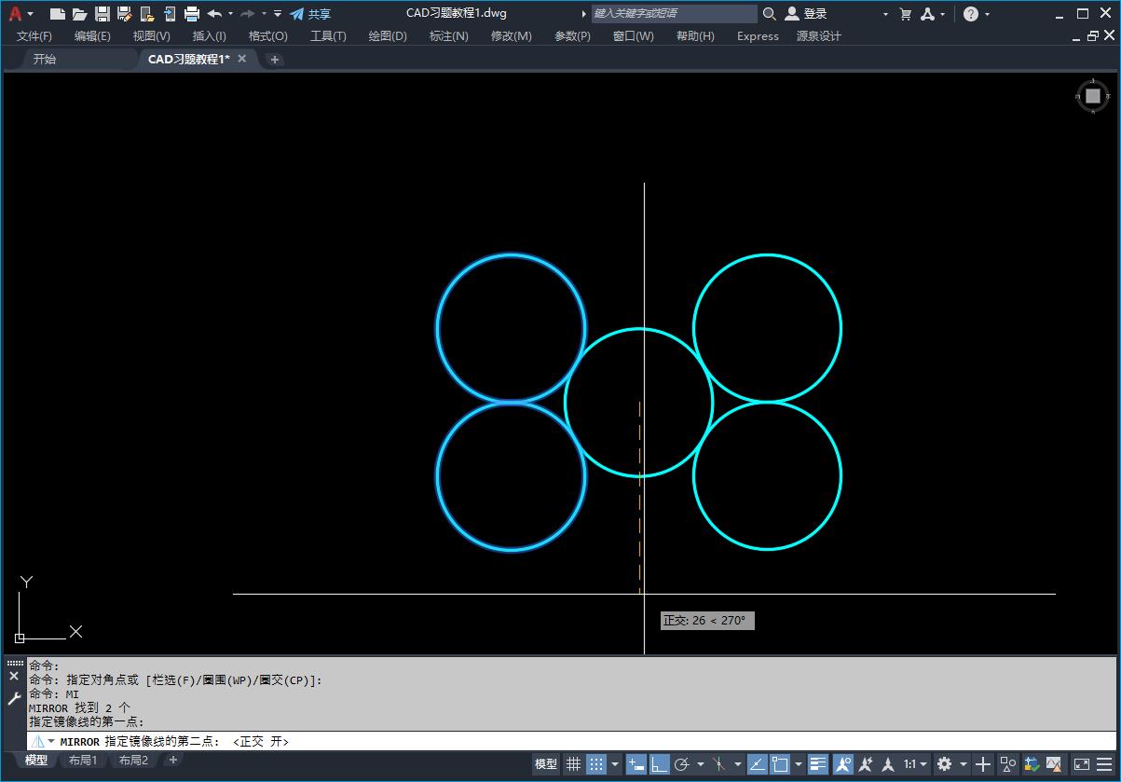Click the redo arrow icon
Viewport: 1121px width, 782px height.
coord(248,14)
